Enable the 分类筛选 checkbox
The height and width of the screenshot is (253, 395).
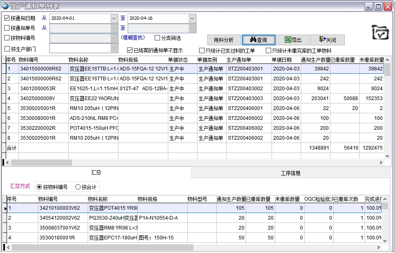[158, 38]
